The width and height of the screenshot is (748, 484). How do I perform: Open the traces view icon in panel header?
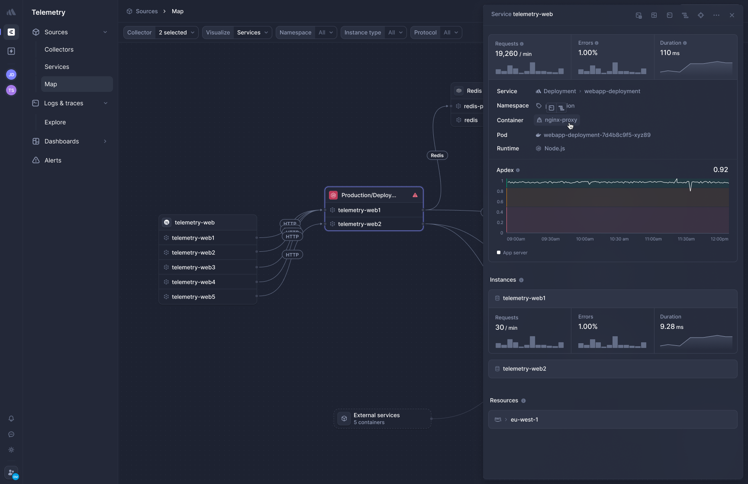pos(685,15)
